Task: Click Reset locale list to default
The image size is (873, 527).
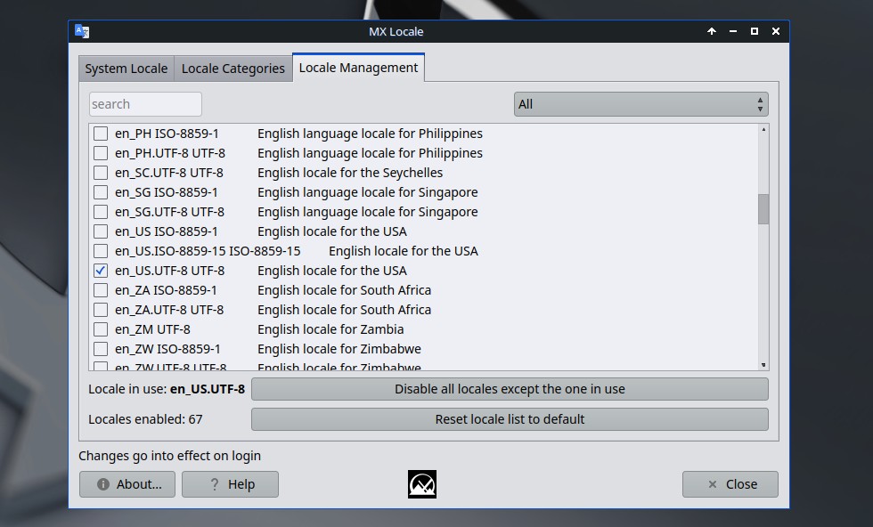Action: (510, 419)
